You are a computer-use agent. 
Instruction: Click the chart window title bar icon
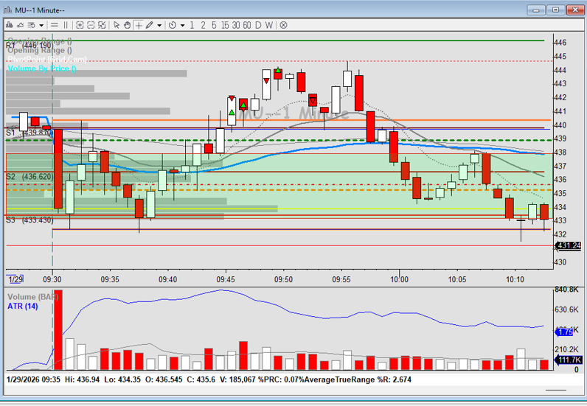click(x=8, y=10)
